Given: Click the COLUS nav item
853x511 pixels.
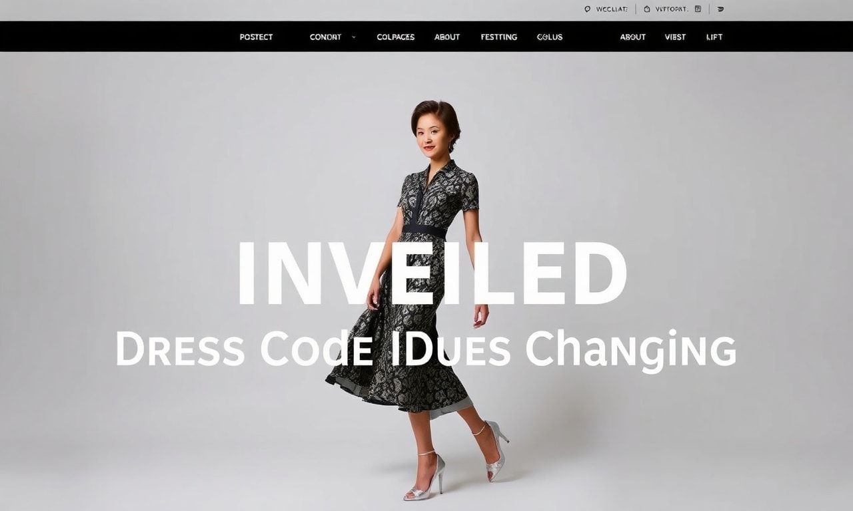Looking at the screenshot, I should point(550,37).
